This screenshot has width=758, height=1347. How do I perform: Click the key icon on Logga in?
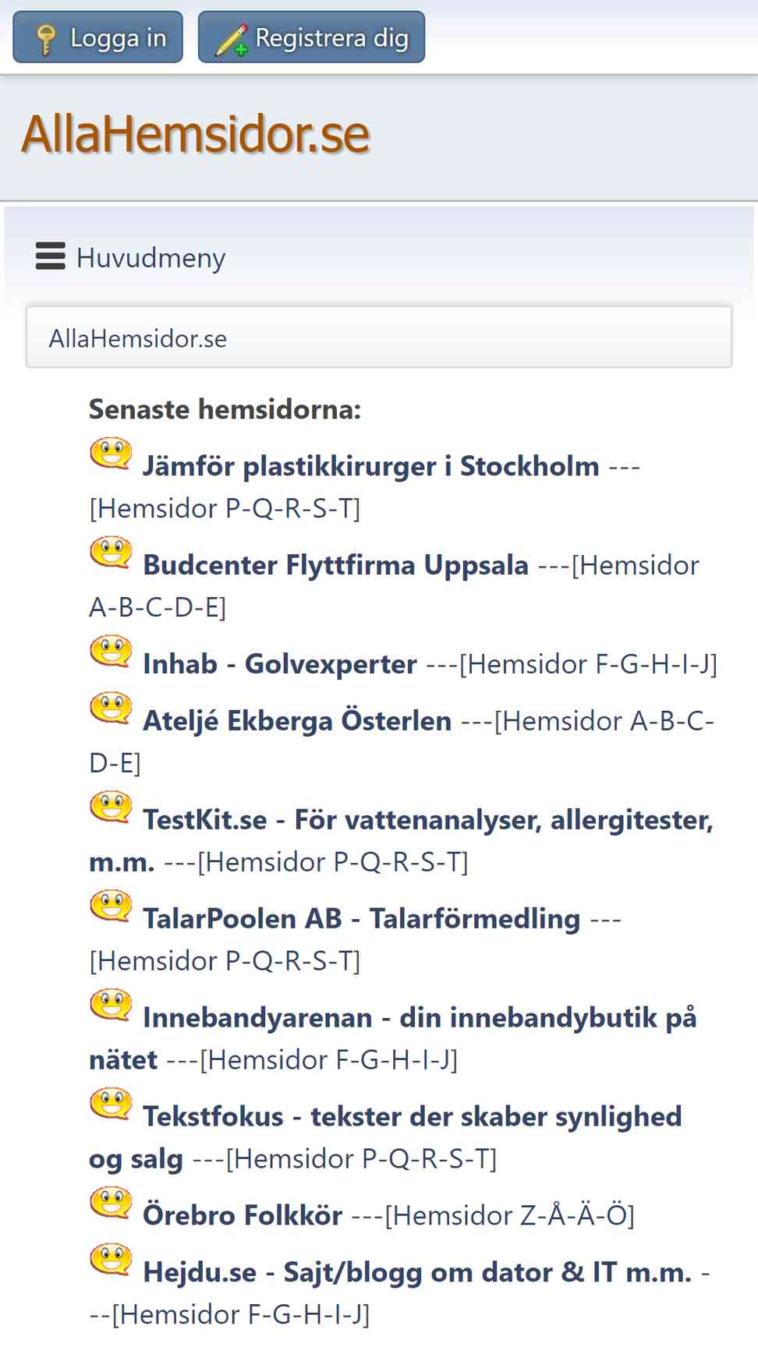point(46,39)
